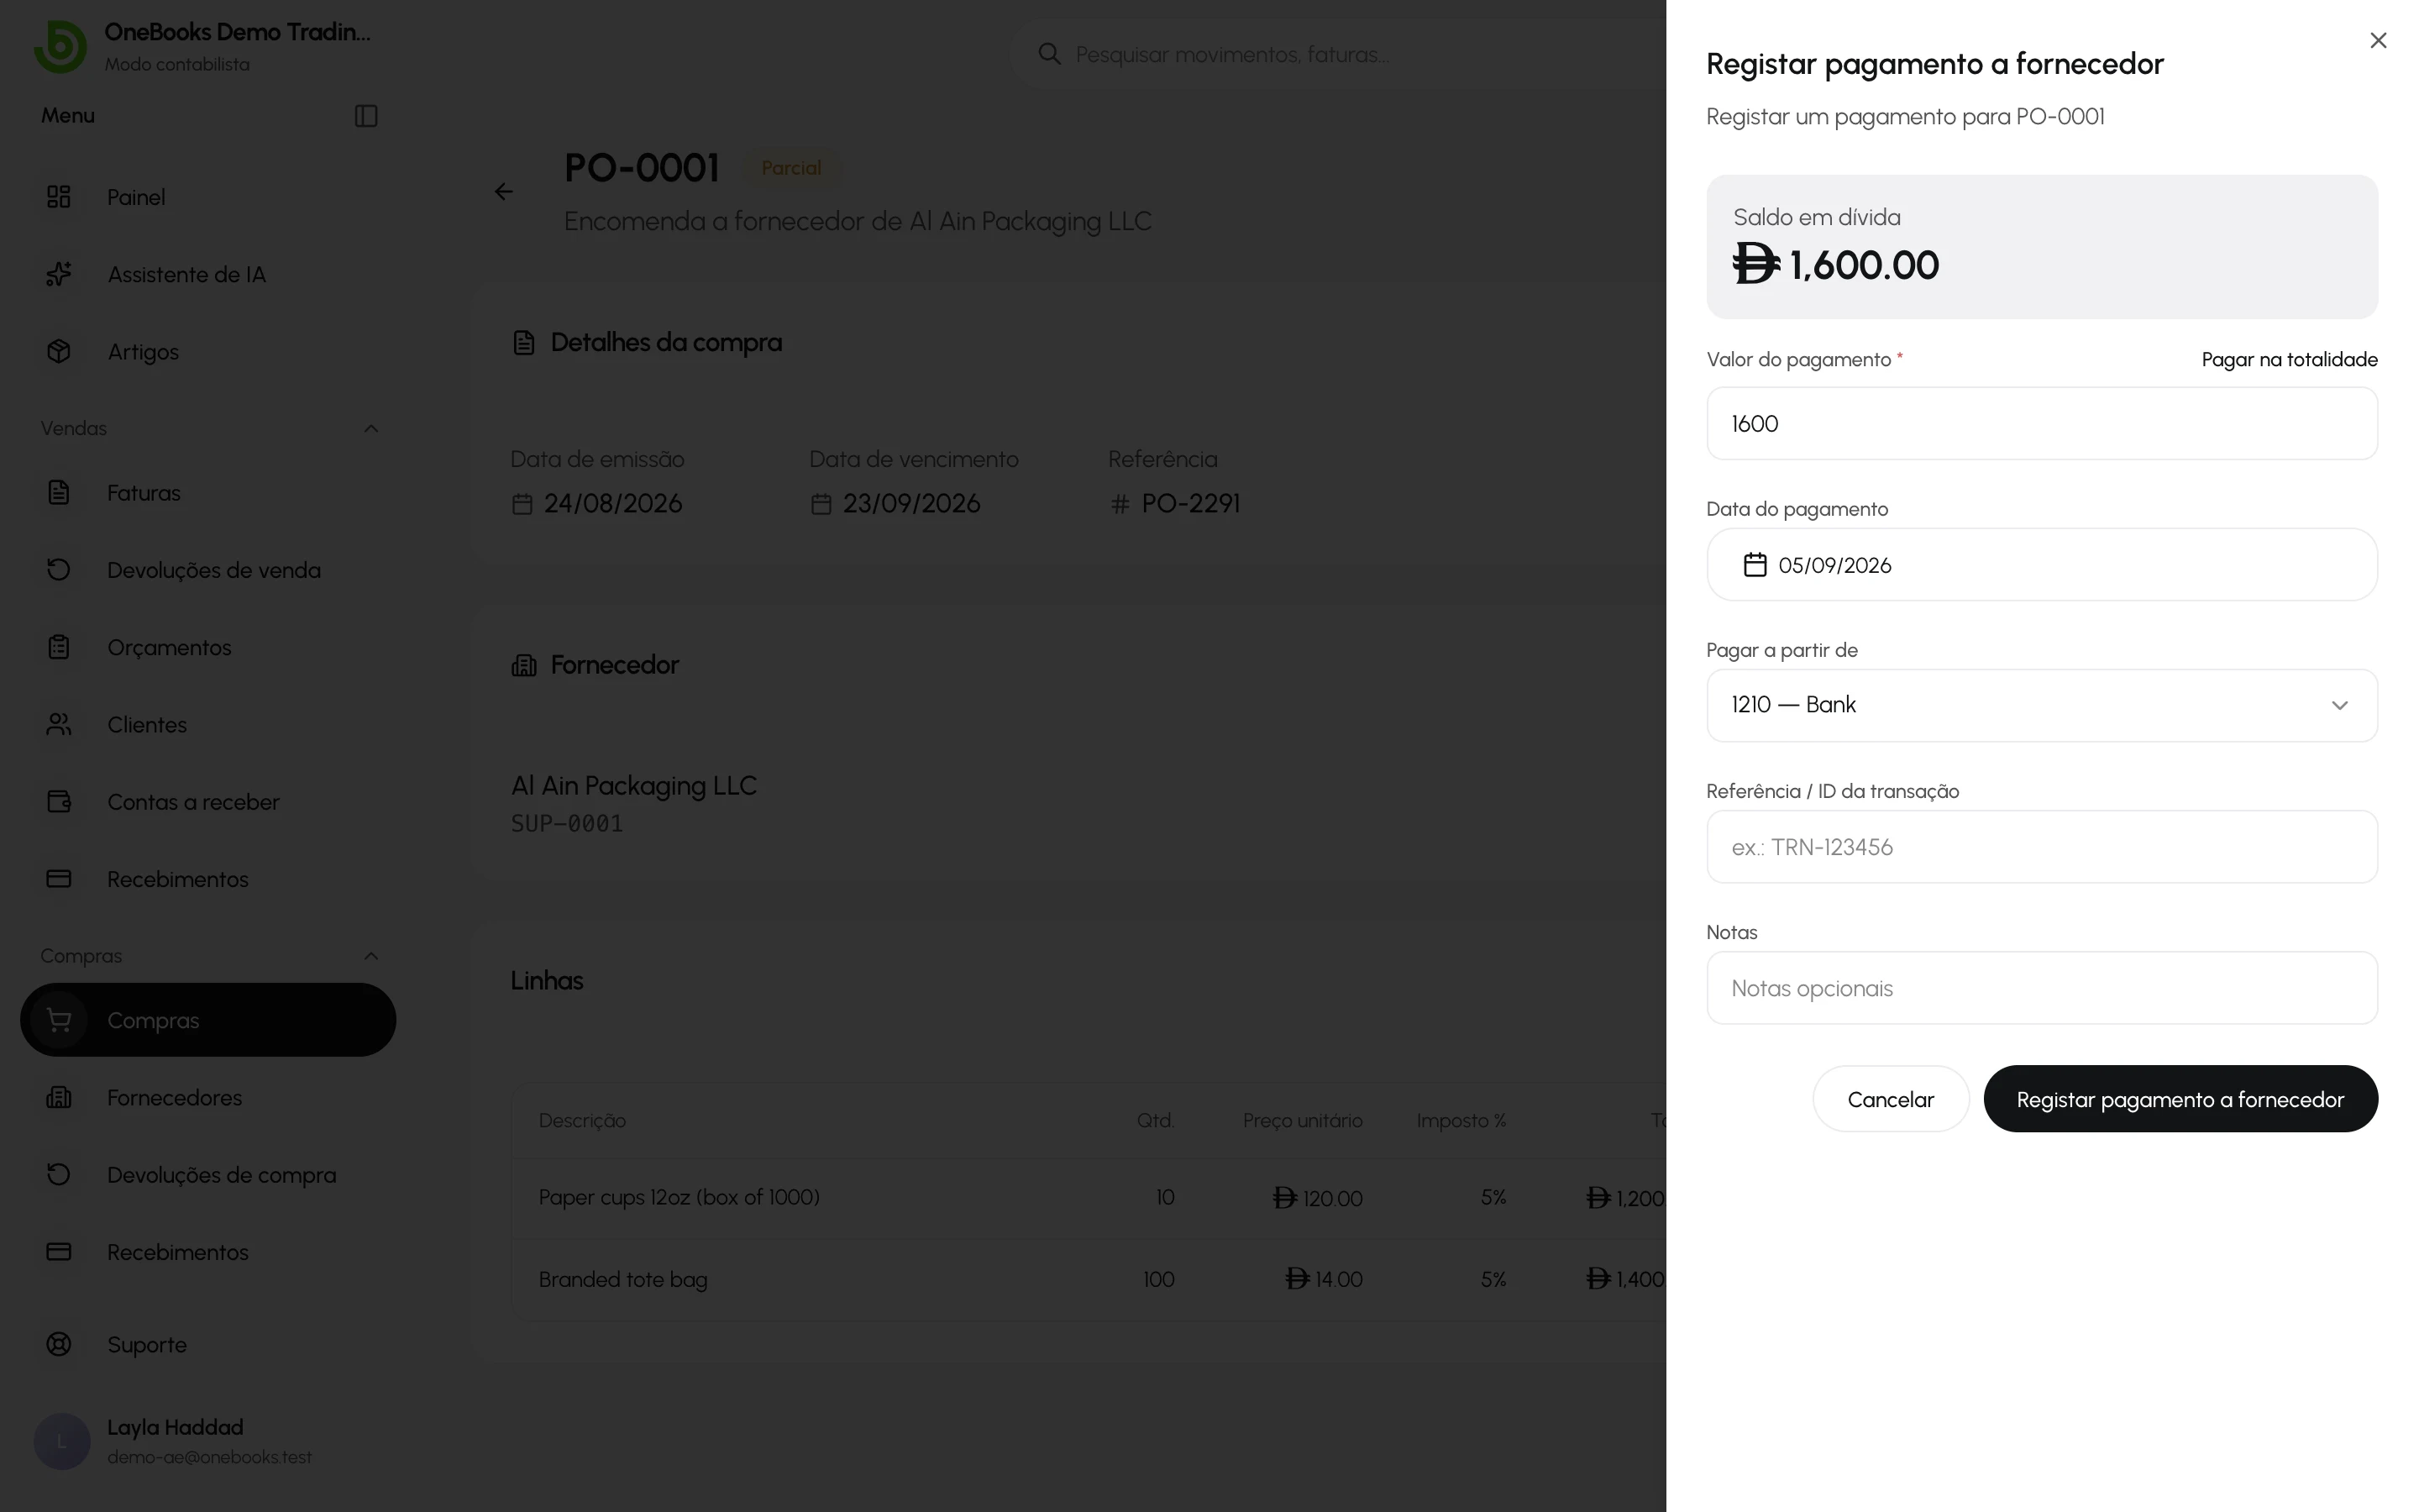The height and width of the screenshot is (1512, 2419).
Task: Click the Parcial status badge
Action: coord(790,168)
